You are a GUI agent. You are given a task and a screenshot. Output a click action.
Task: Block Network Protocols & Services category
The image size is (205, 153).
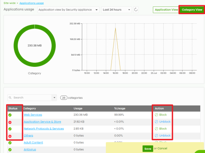[161, 128]
